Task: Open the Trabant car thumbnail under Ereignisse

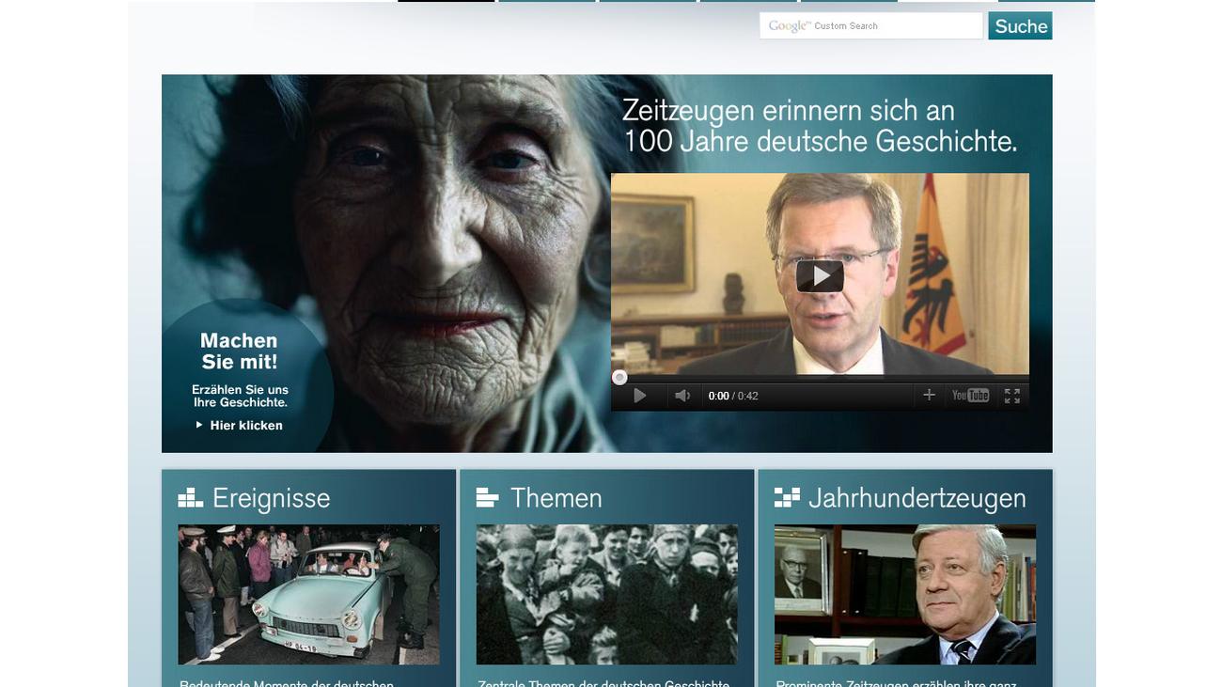Action: coord(308,594)
